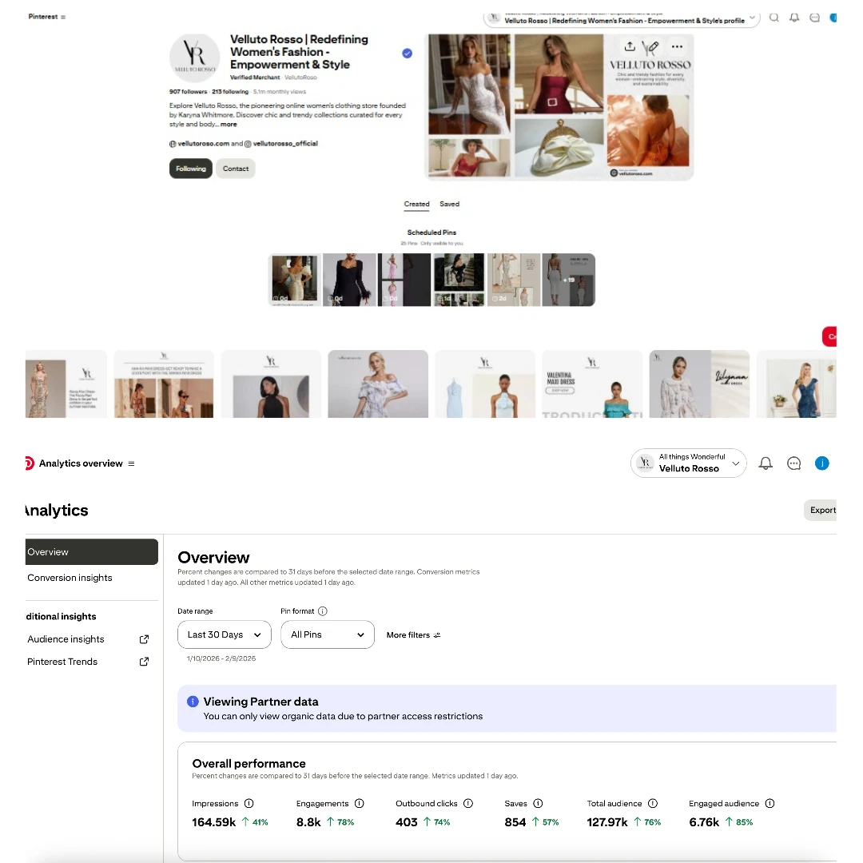Click the VR profile logo avatar
This screenshot has height=863, width=863.
coord(195,58)
